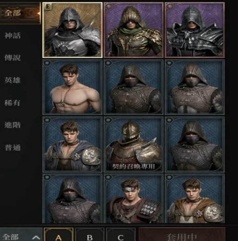Image resolution: width=238 pixels, height=241 pixels.
Task: Select the brown cloak shoulder-plate costume
Action: coord(195,199)
